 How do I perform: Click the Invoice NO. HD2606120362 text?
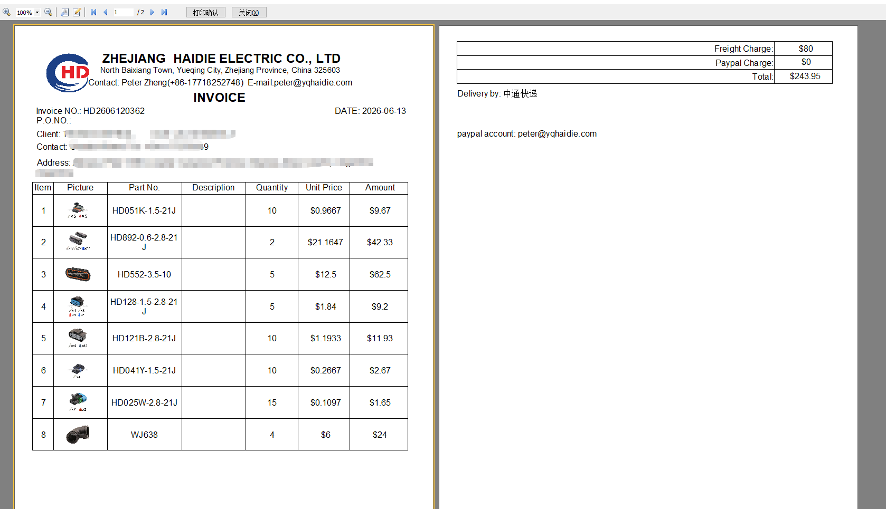pos(90,111)
